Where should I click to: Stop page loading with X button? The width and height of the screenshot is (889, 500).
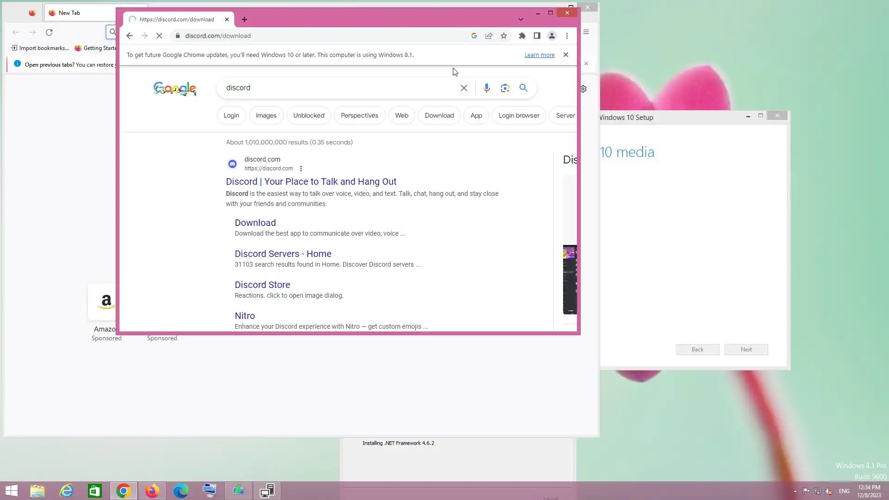coord(159,36)
